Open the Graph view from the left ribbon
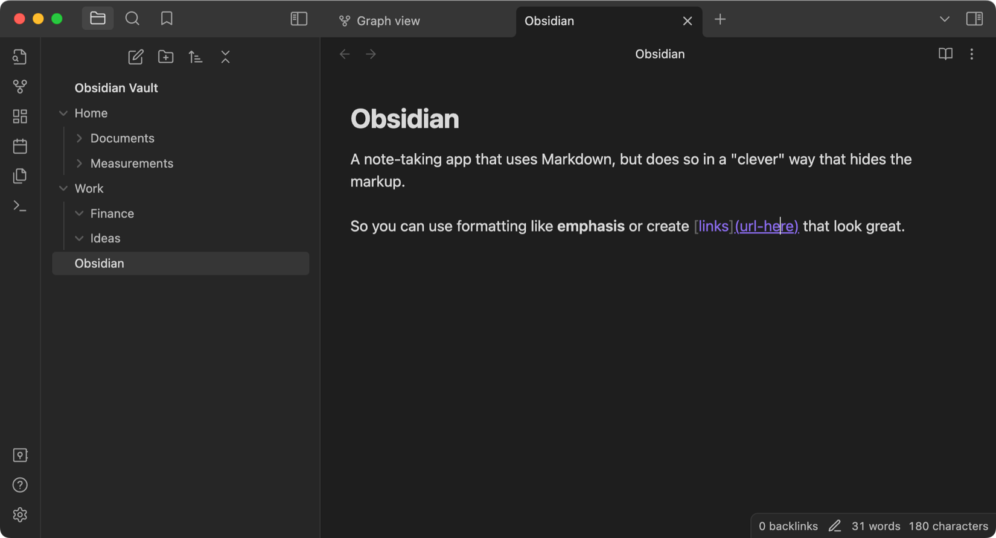This screenshot has width=996, height=538. pyautogui.click(x=20, y=86)
